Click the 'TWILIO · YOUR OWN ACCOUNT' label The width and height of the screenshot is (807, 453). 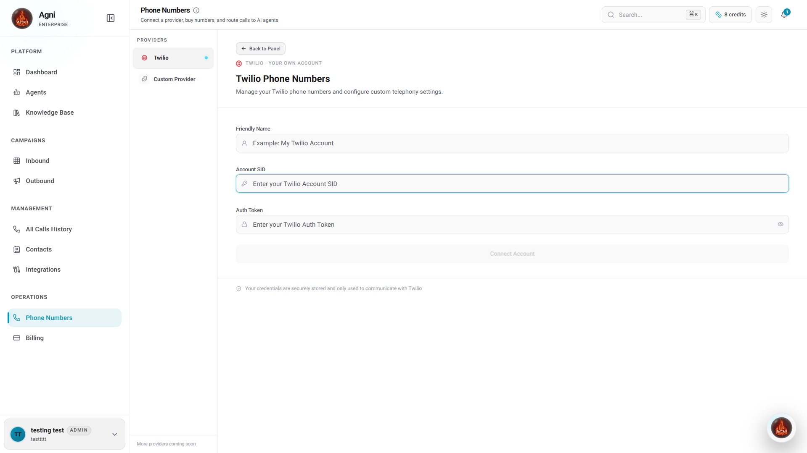284,63
